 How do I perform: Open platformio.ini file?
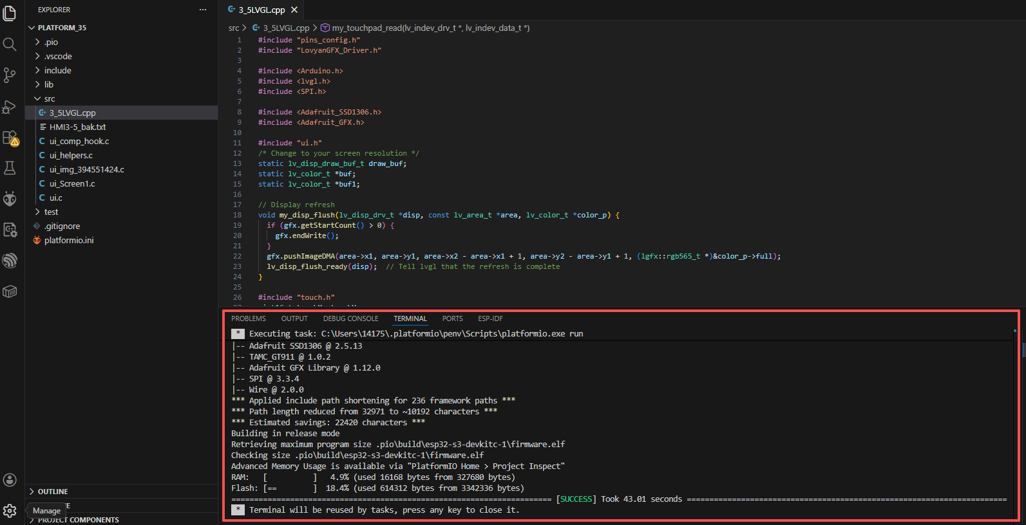tap(68, 241)
